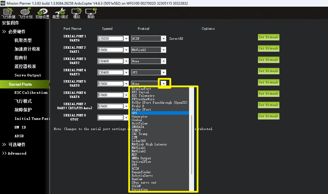Open Serial Port 1 speed dropdown
Screen dimensions: 328x194
126,39
